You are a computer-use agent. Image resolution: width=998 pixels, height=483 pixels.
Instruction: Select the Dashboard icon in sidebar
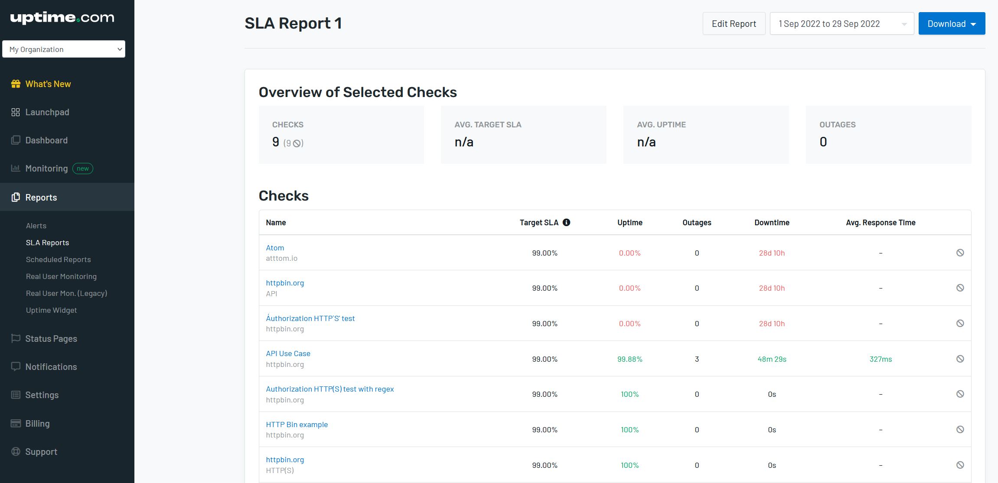point(16,140)
